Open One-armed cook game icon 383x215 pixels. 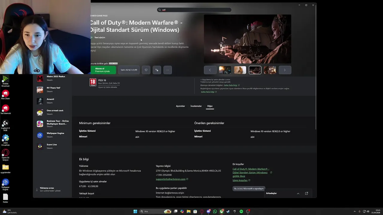tap(40, 112)
